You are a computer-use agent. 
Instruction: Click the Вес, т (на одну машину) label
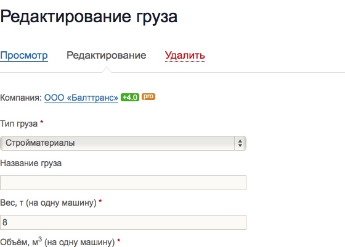coord(48,203)
